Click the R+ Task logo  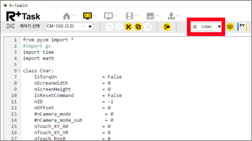pyautogui.click(x=23, y=16)
